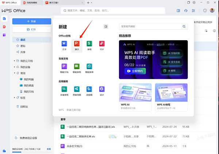
Task: Open the 智能表格 online sheet
Action: (x=77, y=68)
